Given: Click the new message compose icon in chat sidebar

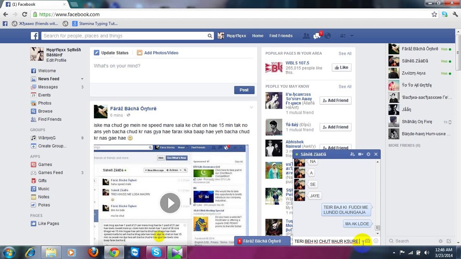Looking at the screenshot, I should click(449, 241).
